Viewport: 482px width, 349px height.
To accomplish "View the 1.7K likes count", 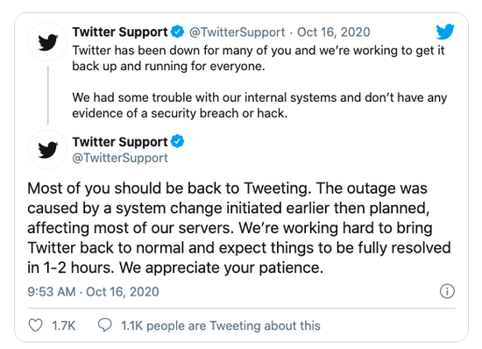I will [x=64, y=325].
